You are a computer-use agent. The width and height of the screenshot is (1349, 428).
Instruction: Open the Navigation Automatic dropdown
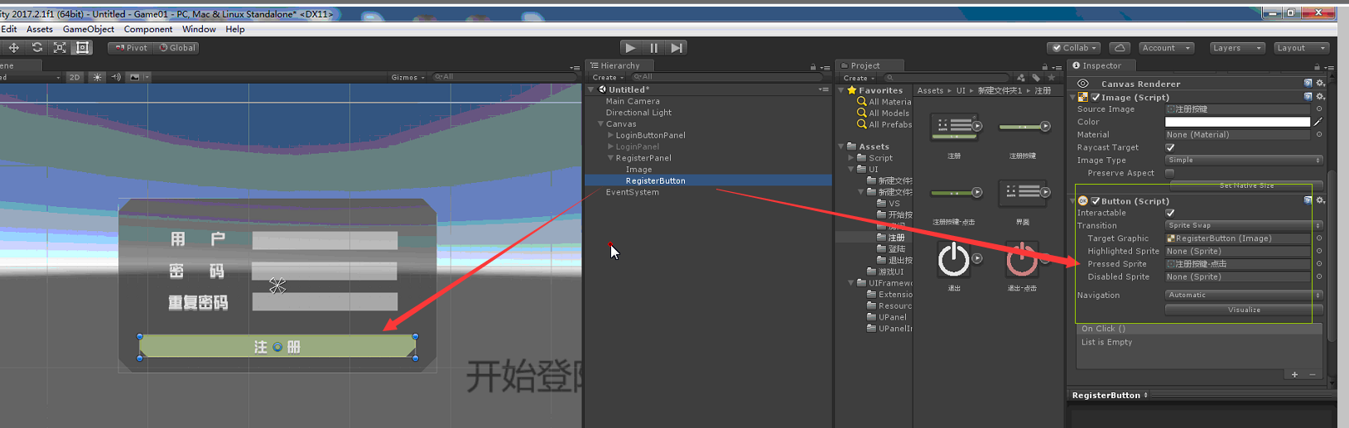tap(1244, 295)
